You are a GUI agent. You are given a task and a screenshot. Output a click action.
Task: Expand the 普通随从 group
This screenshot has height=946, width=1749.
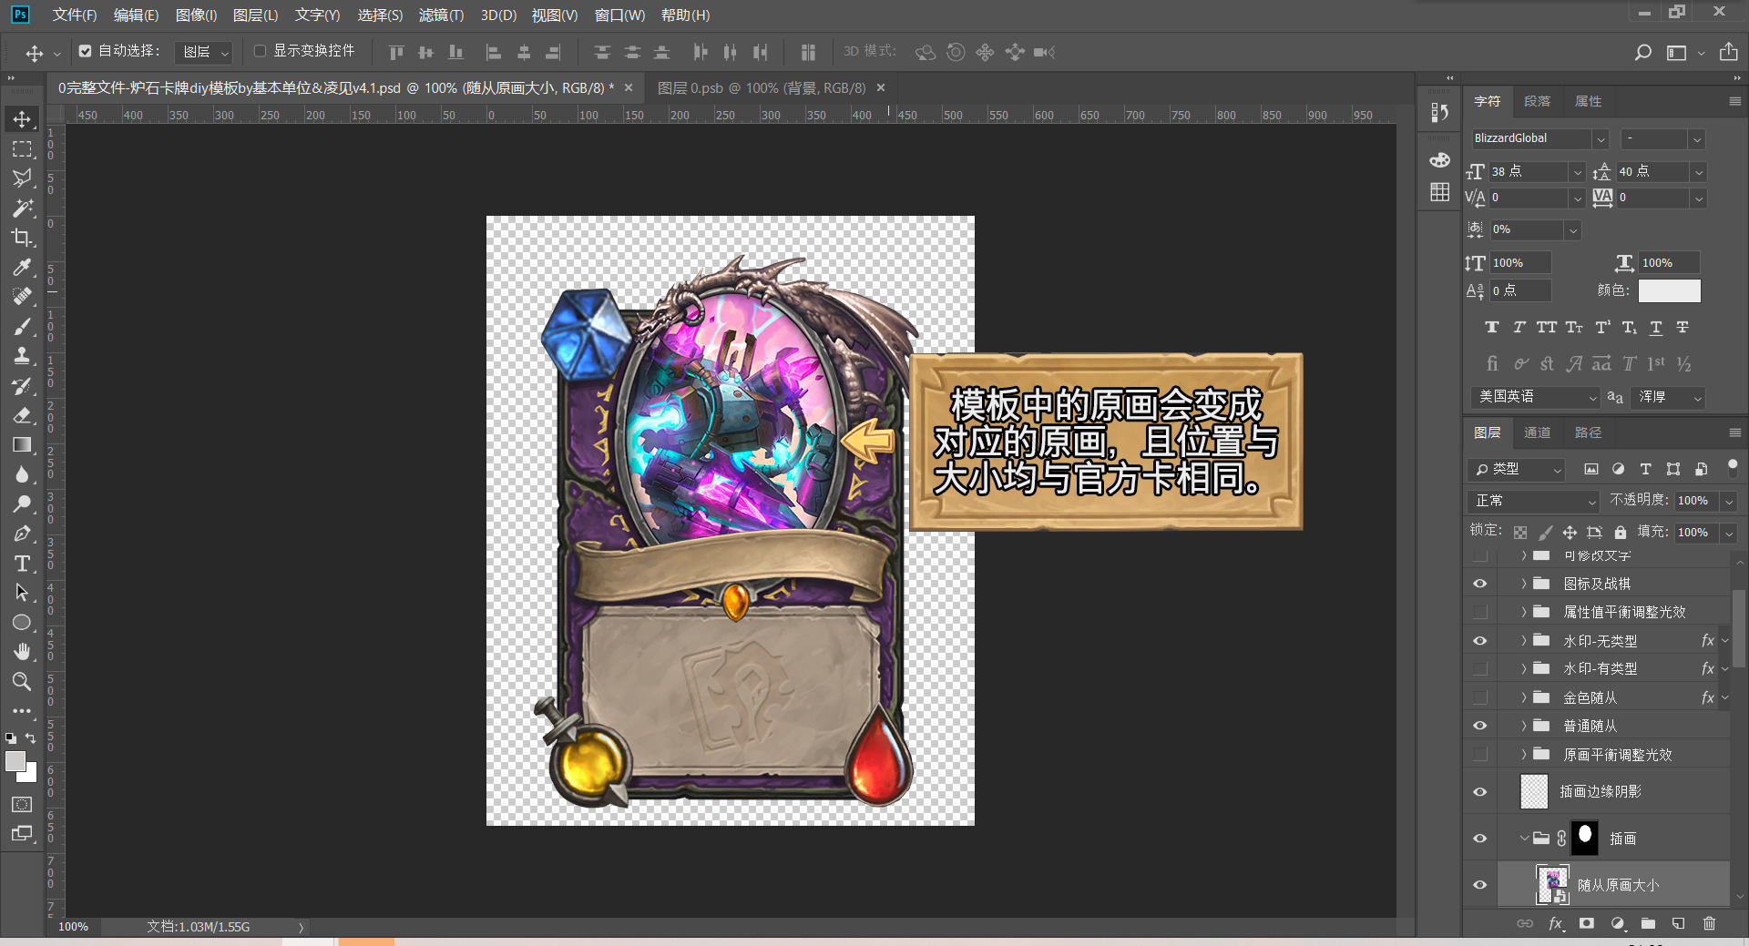pos(1523,726)
